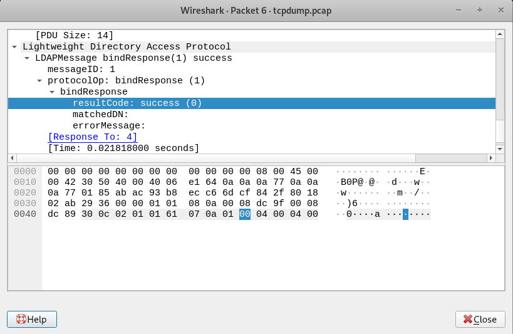Select the matchedDN: row
The width and height of the screenshot is (513, 334).
pyautogui.click(x=252, y=114)
